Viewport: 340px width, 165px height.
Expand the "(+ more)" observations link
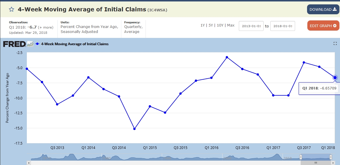pos(45,27)
